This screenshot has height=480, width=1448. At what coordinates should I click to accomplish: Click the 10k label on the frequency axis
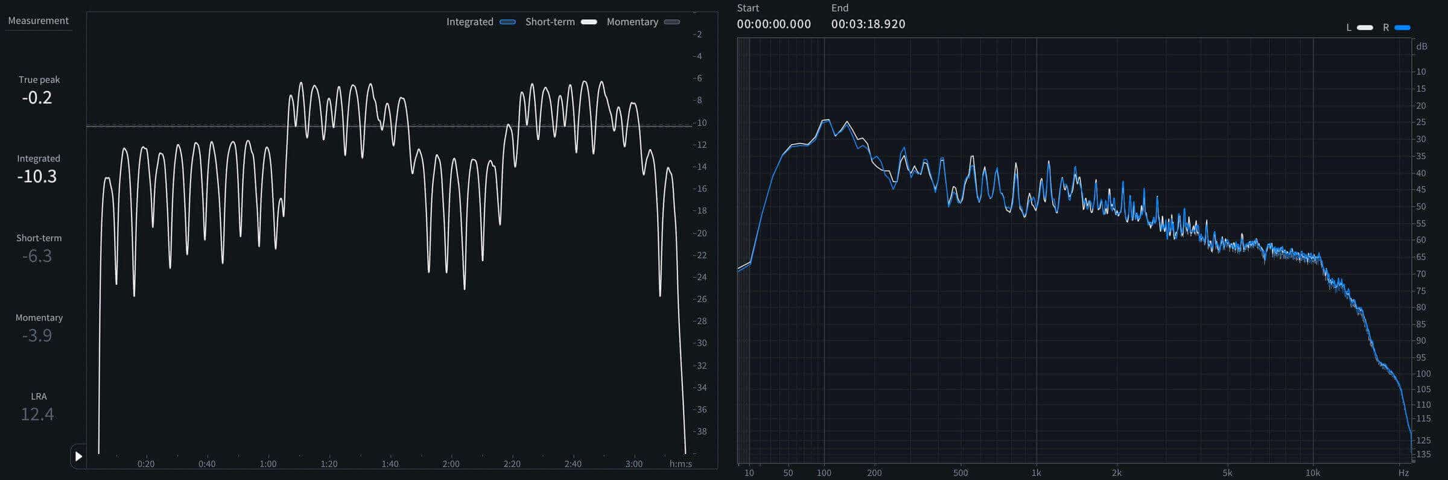(1313, 473)
